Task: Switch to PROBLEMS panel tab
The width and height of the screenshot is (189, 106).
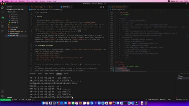Action: pyautogui.click(x=32, y=73)
